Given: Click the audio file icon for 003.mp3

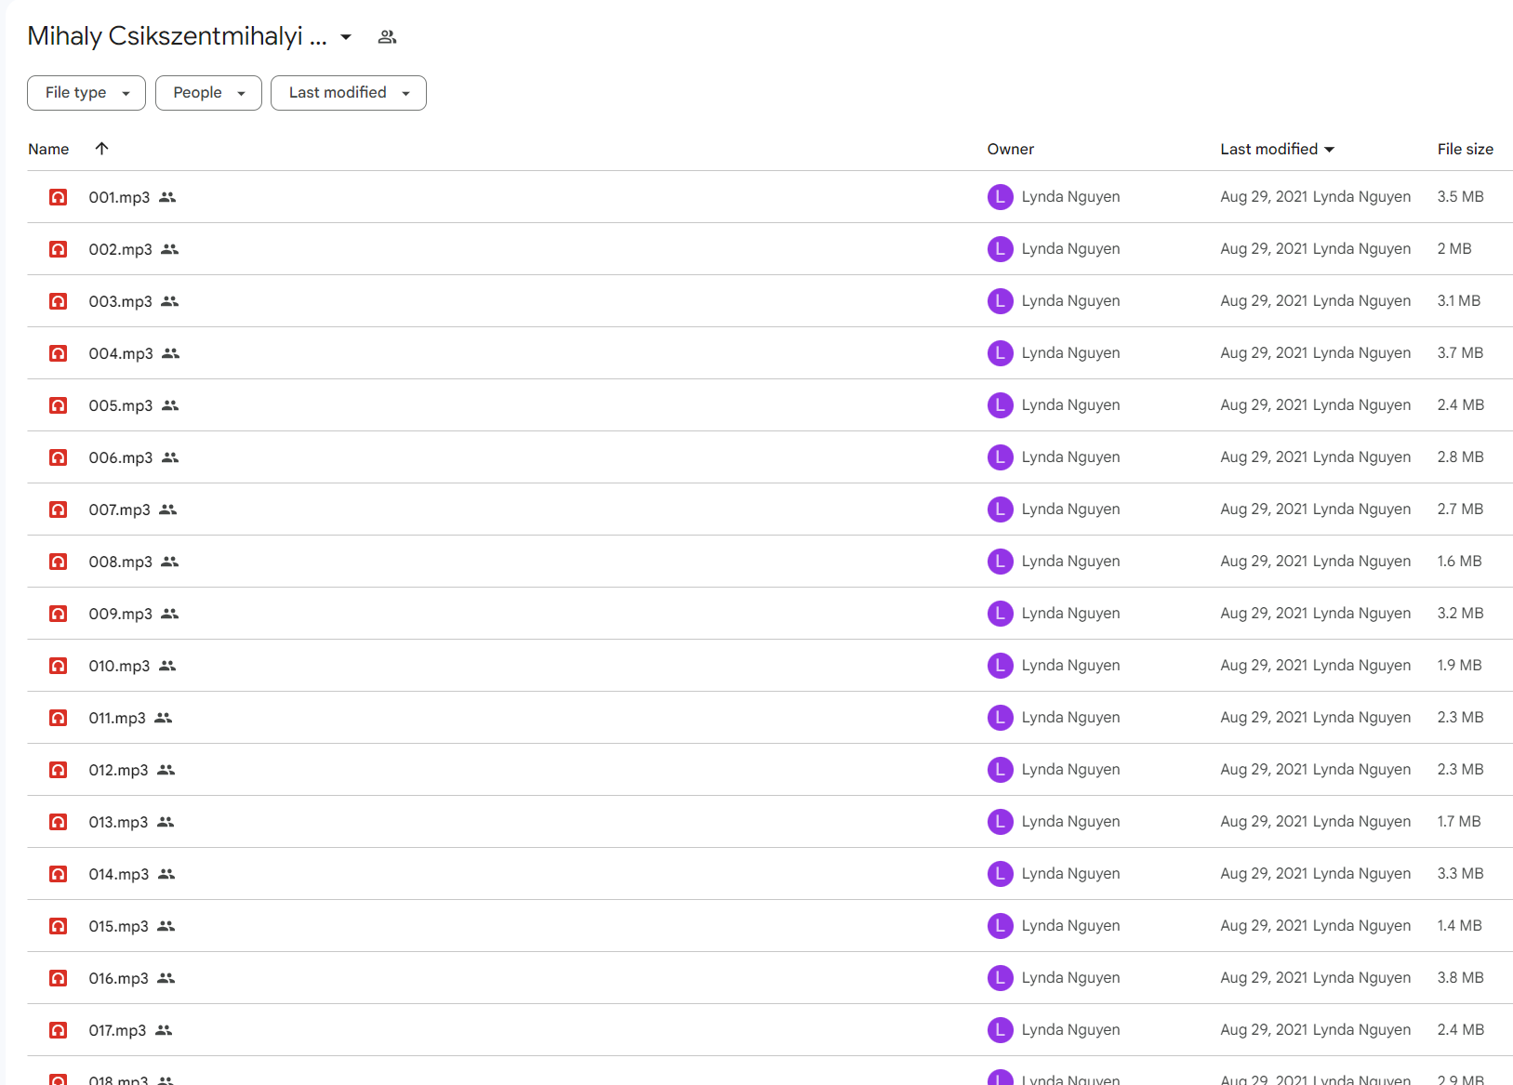Looking at the screenshot, I should (59, 301).
